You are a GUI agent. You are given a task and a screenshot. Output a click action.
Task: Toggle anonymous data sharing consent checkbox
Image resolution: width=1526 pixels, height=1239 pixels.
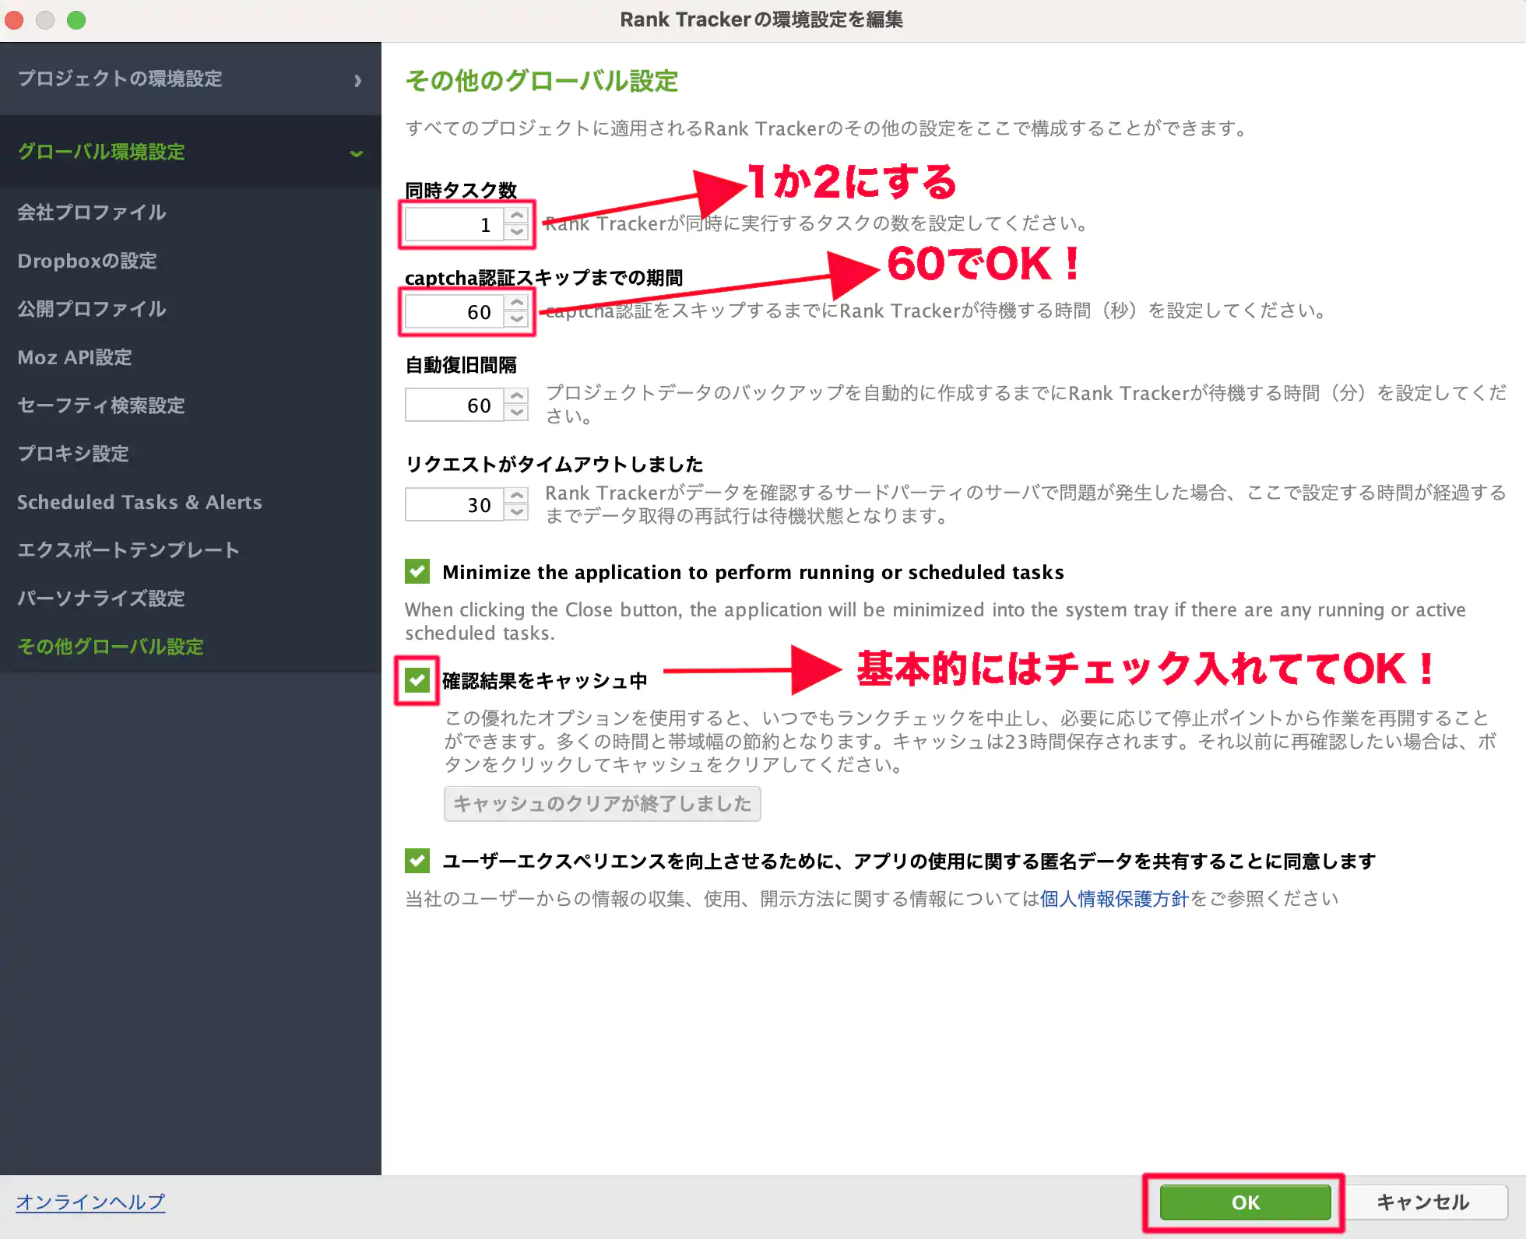tap(417, 861)
